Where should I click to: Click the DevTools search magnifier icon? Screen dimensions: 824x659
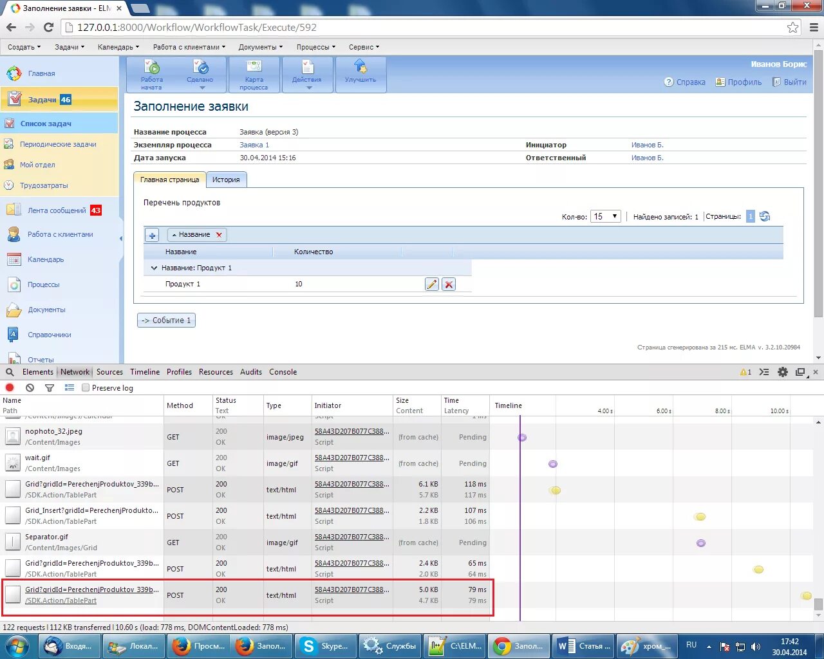pyautogui.click(x=10, y=372)
